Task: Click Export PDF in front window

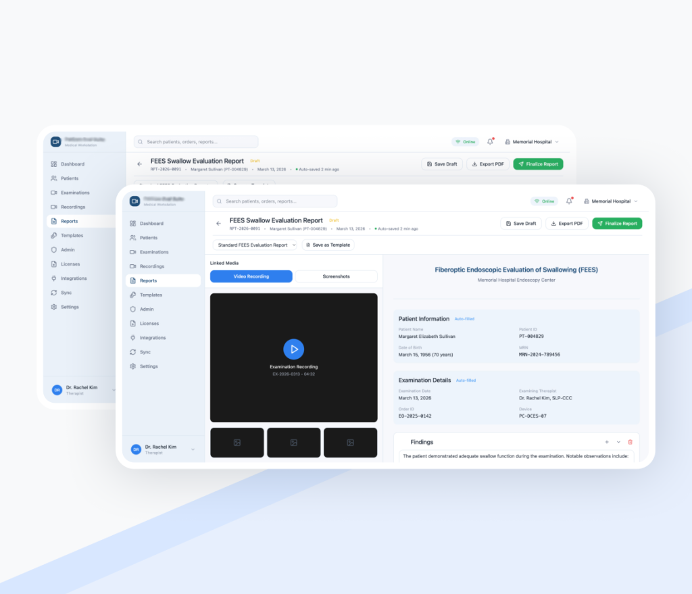Action: [566, 224]
